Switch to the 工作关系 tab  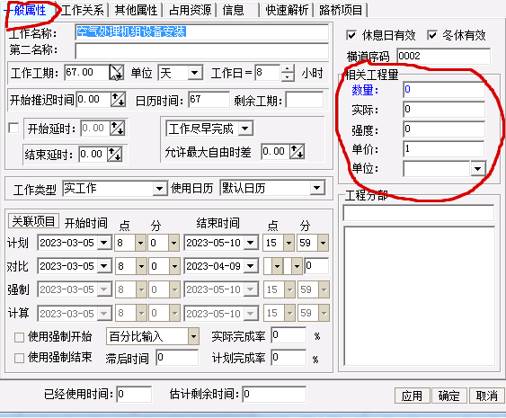pyautogui.click(x=83, y=10)
